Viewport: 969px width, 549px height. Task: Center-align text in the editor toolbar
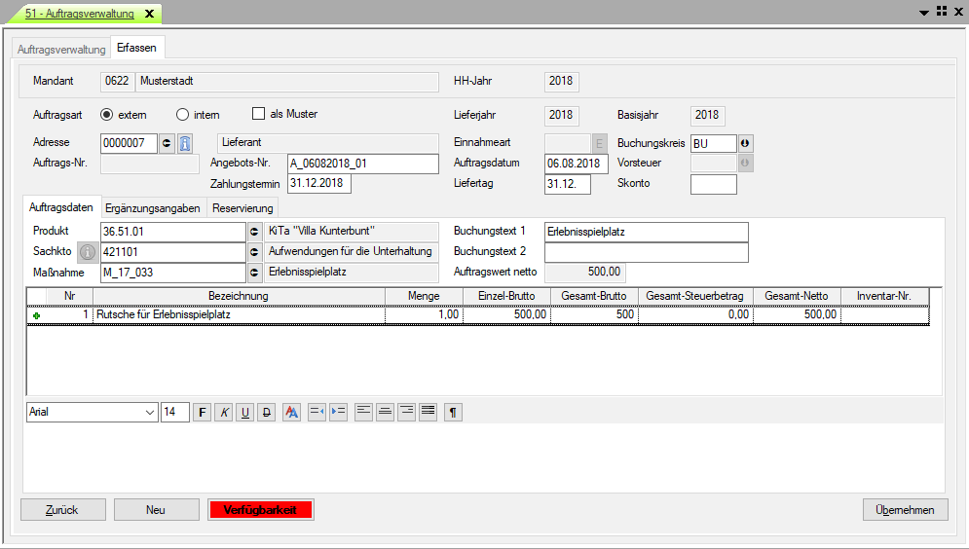tap(386, 412)
